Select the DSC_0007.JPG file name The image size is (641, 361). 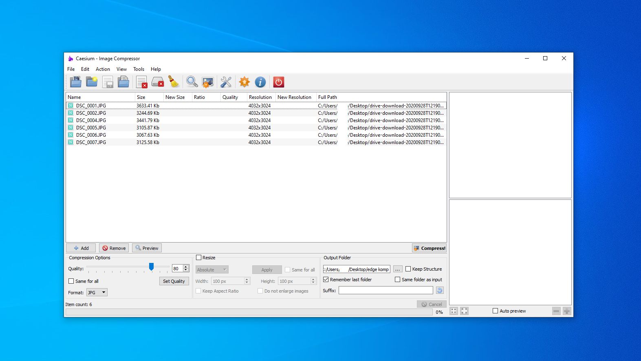[91, 142]
